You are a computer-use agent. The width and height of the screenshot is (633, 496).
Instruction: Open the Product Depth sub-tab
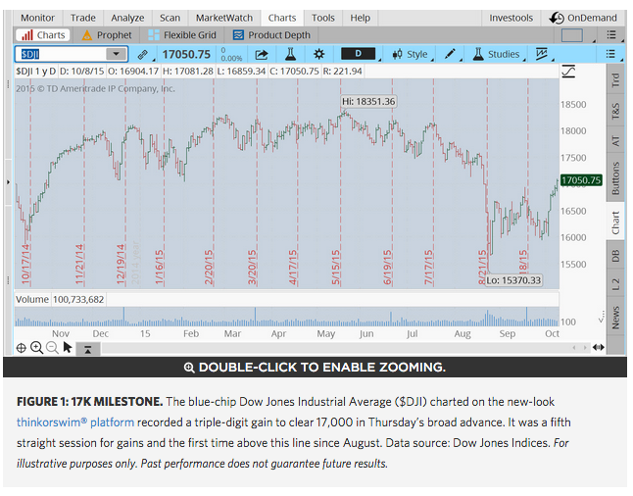pyautogui.click(x=271, y=35)
